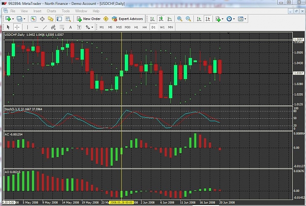
Task: Switch timeframe to M15
Action: 119,27
